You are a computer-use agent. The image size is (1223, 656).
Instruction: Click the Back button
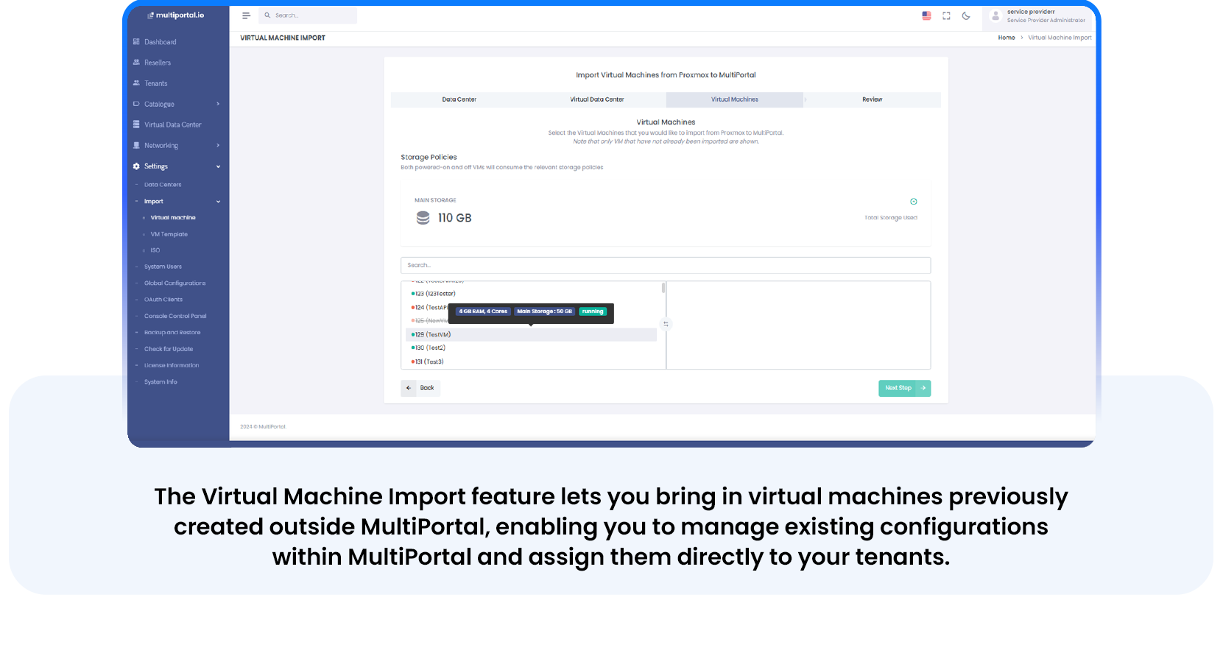coord(420,388)
